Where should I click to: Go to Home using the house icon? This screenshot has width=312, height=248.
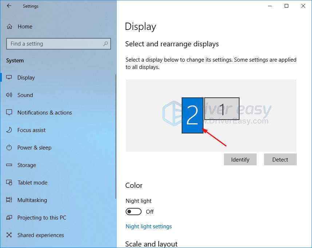(x=10, y=26)
